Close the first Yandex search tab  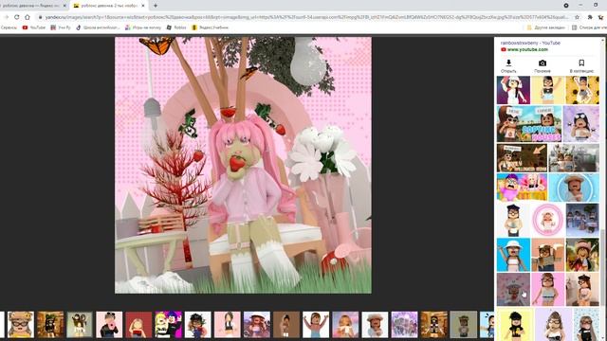(x=64, y=6)
